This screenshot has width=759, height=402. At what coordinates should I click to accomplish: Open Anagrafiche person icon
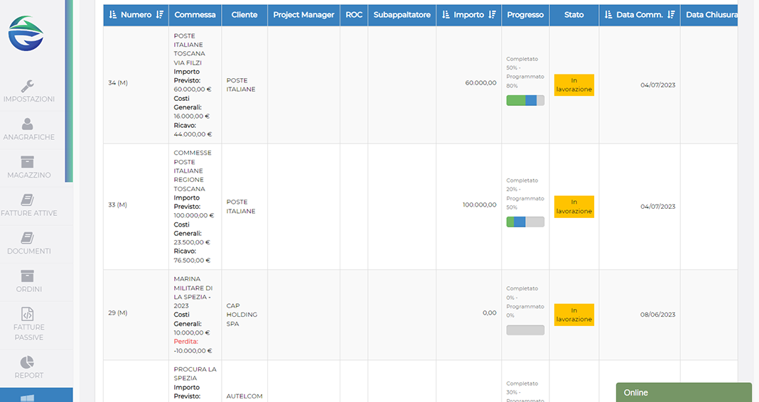tap(28, 124)
